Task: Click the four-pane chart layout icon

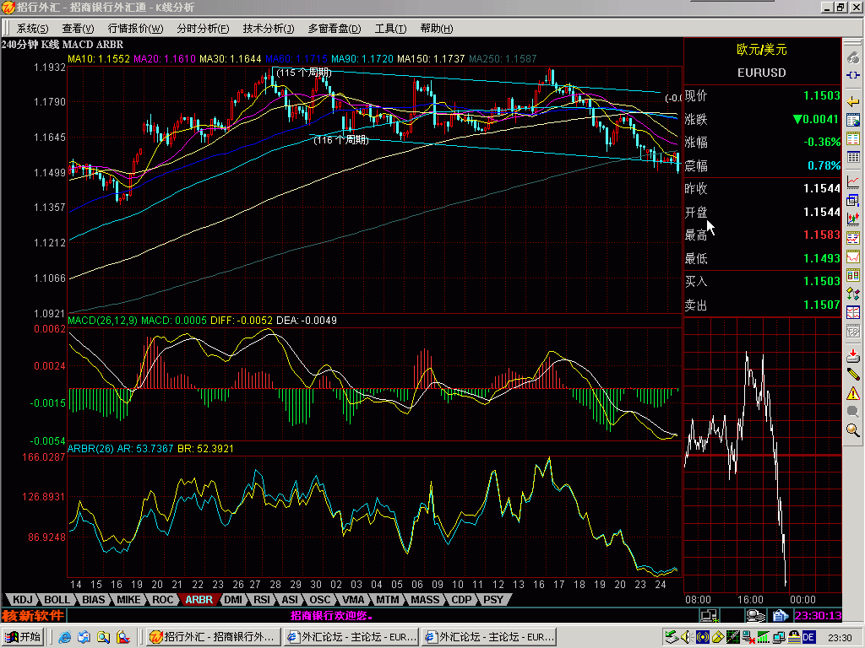Action: pyautogui.click(x=853, y=312)
